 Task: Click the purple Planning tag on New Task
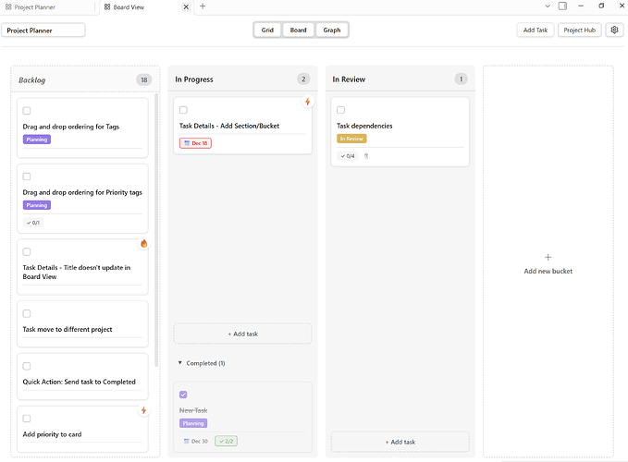coord(193,423)
